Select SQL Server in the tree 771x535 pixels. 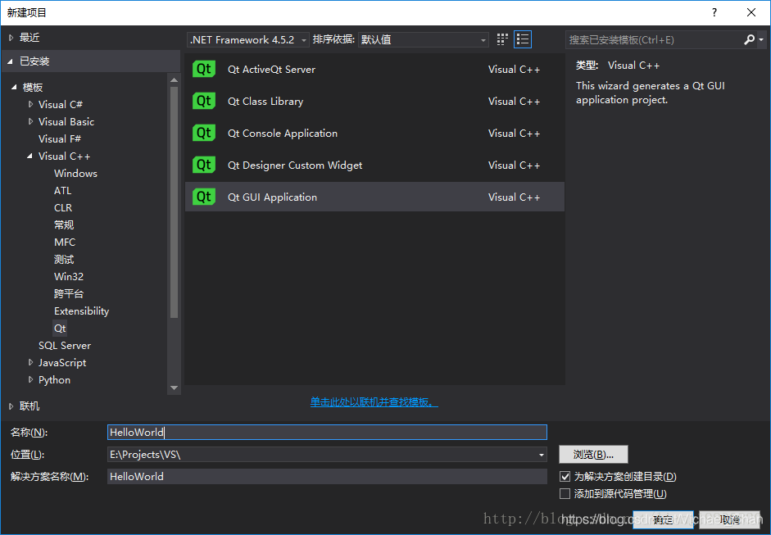[x=65, y=346]
